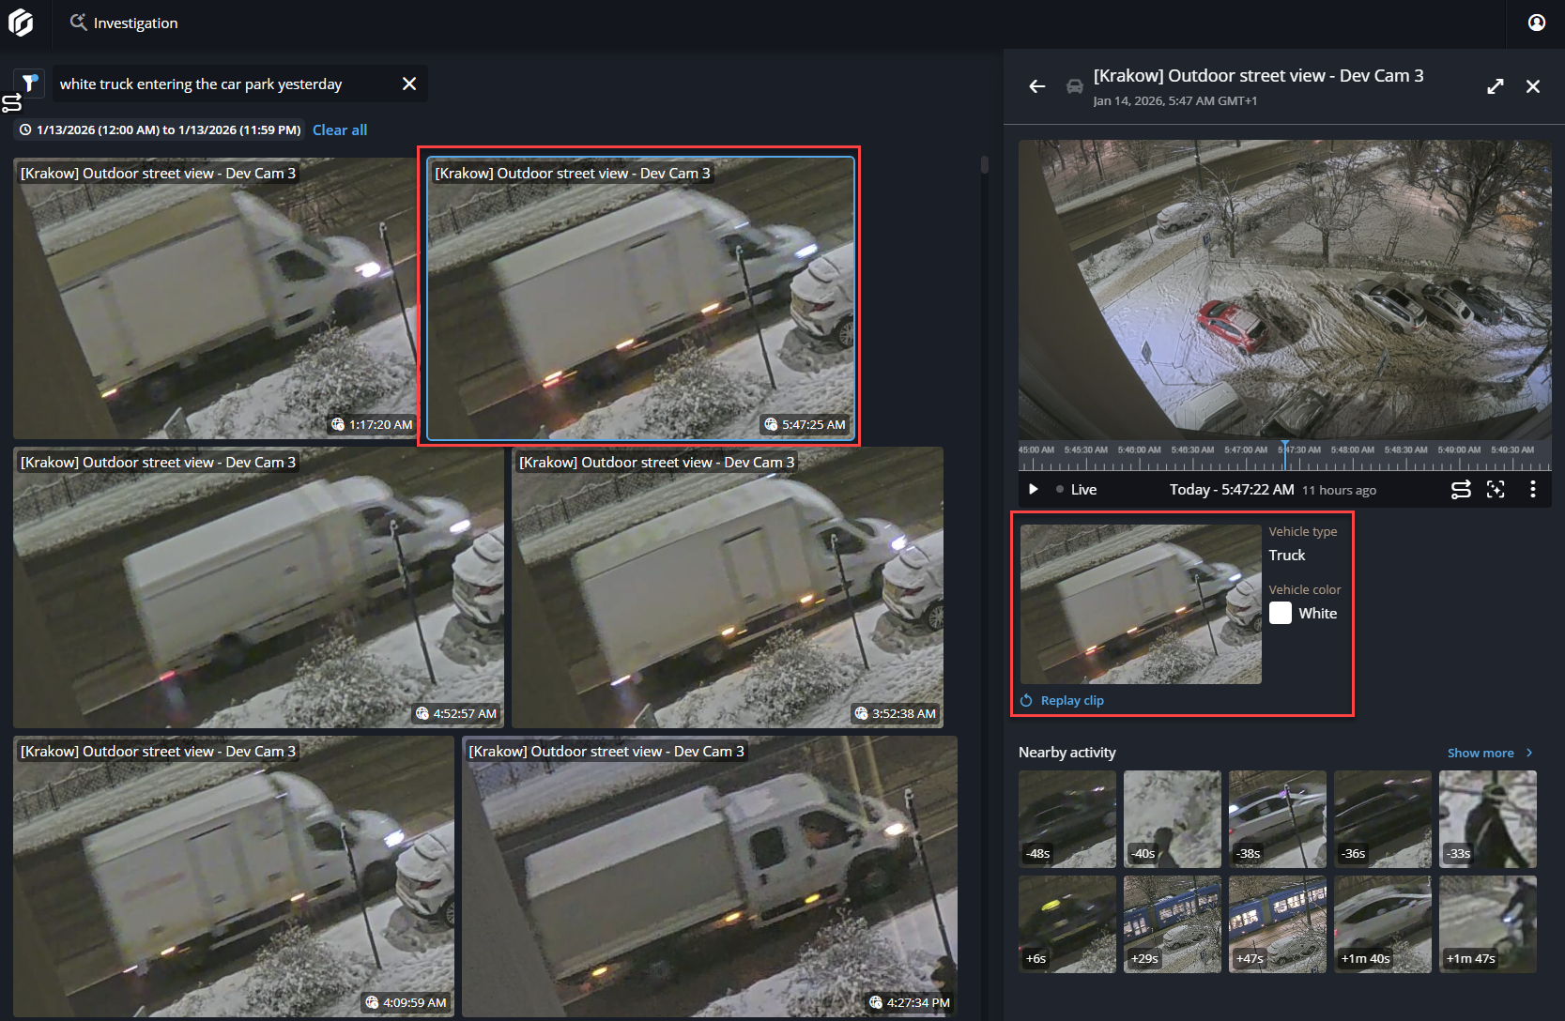Open the motion path icon next to playback time
Viewport: 1565px width, 1021px height.
coord(1461,489)
